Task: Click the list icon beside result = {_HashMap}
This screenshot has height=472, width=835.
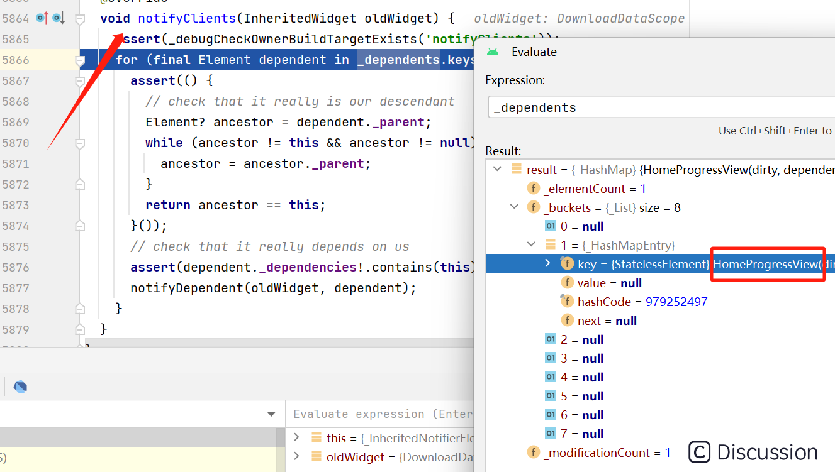Action: 516,170
